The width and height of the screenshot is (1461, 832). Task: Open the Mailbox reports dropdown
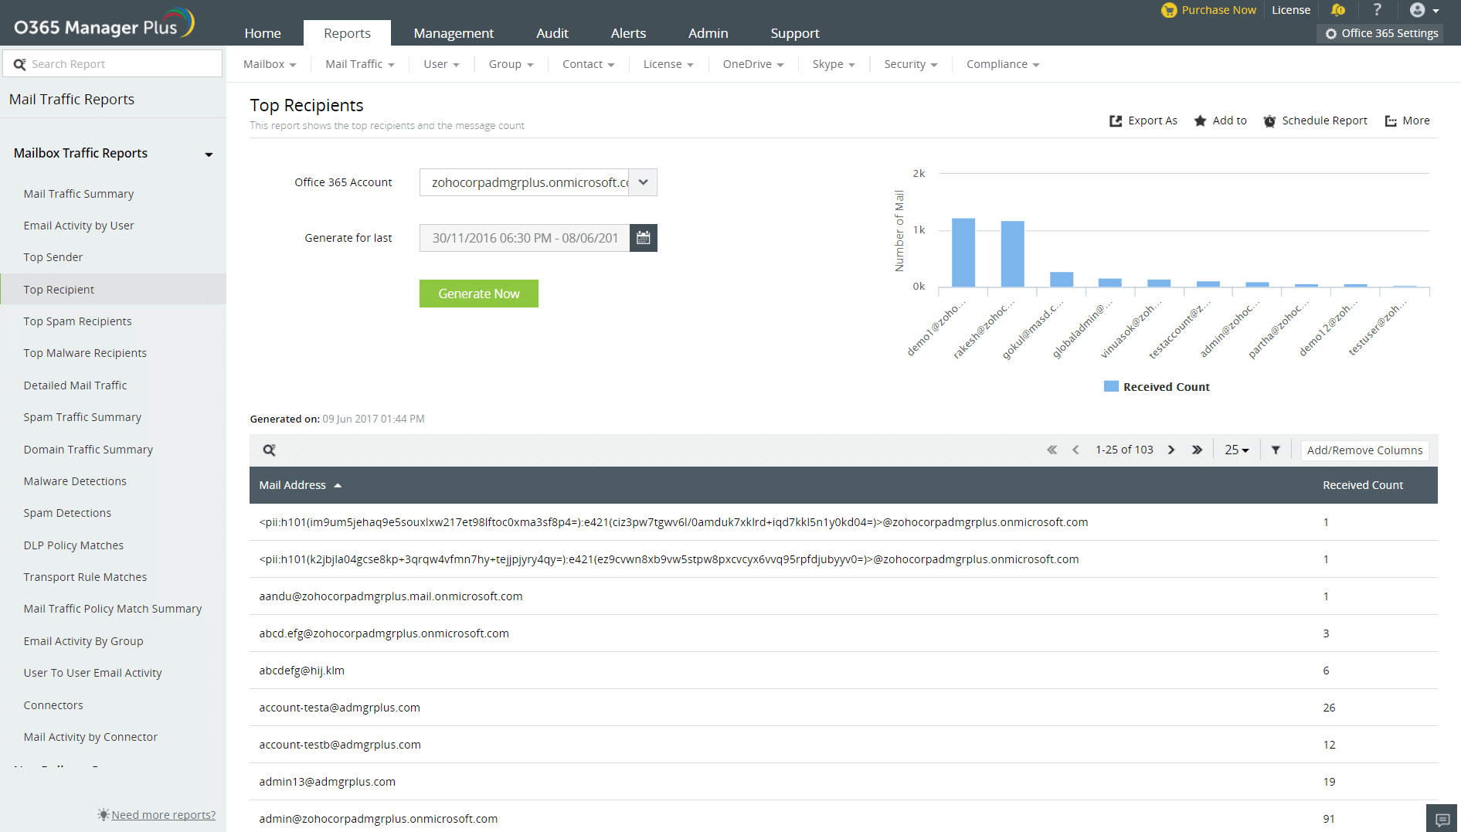click(270, 65)
